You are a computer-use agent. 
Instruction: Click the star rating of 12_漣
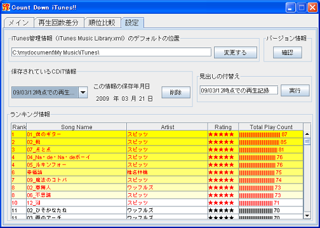[221, 203]
